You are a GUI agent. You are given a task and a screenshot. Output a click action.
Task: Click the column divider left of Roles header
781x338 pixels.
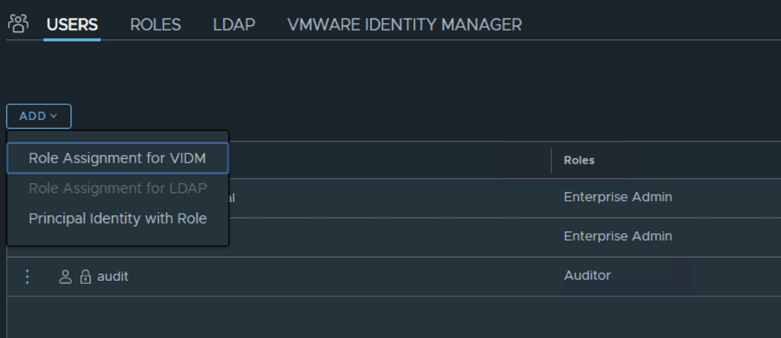(551, 160)
